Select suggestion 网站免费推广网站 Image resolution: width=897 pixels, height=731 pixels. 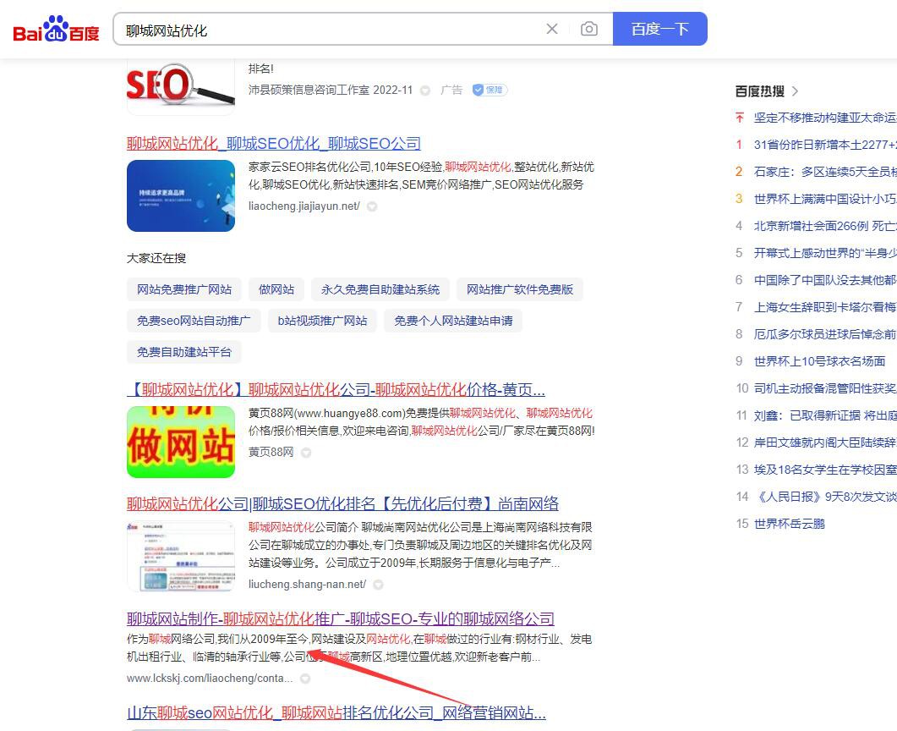click(x=184, y=289)
